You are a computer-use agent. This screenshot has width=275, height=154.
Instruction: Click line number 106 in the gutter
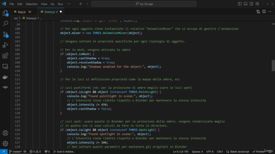(17, 54)
